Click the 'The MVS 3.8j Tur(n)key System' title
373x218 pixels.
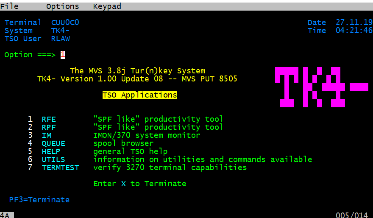[x=137, y=71]
